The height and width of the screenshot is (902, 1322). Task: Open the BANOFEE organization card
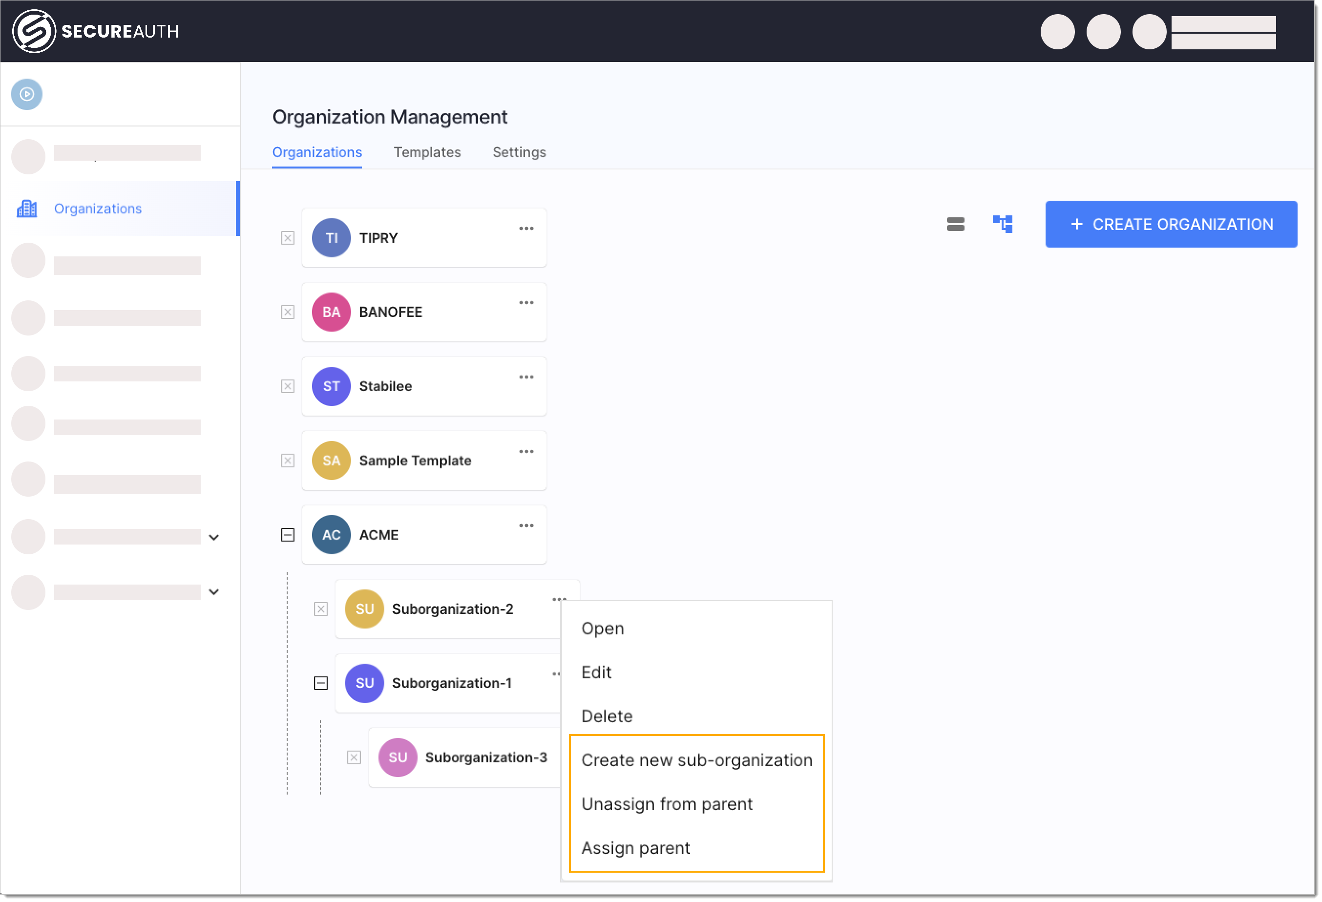tap(424, 312)
